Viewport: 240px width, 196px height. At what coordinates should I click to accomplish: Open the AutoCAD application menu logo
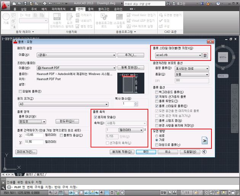click(5, 5)
